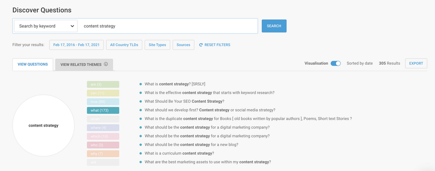435x171 pixels.
Task: Toggle the Visualisation switch off
Action: pyautogui.click(x=336, y=63)
